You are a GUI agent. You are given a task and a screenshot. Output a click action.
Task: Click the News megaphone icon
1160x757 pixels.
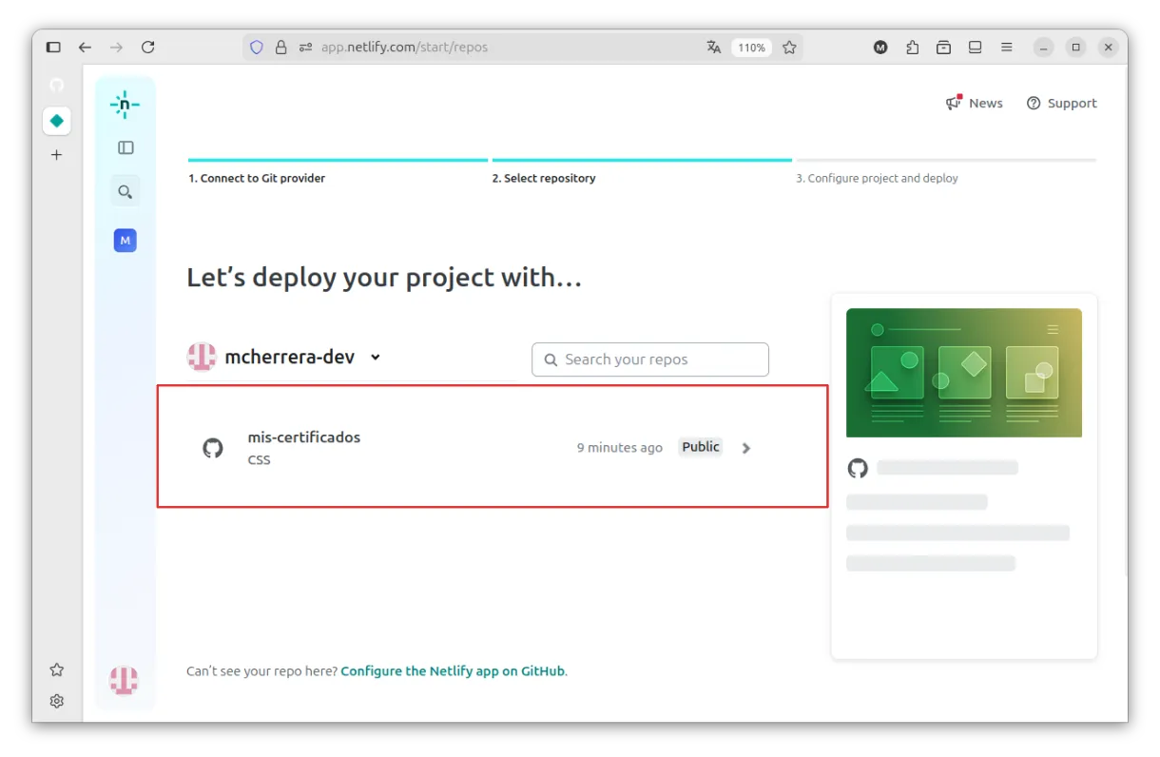[x=953, y=103]
